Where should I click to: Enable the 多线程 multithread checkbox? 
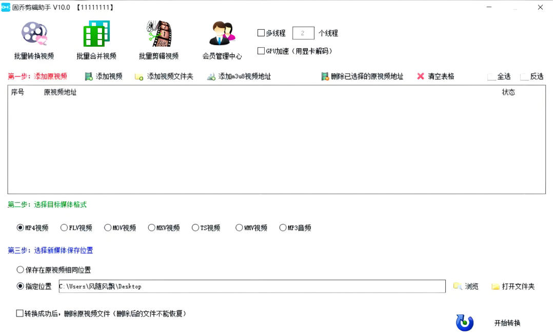point(261,32)
